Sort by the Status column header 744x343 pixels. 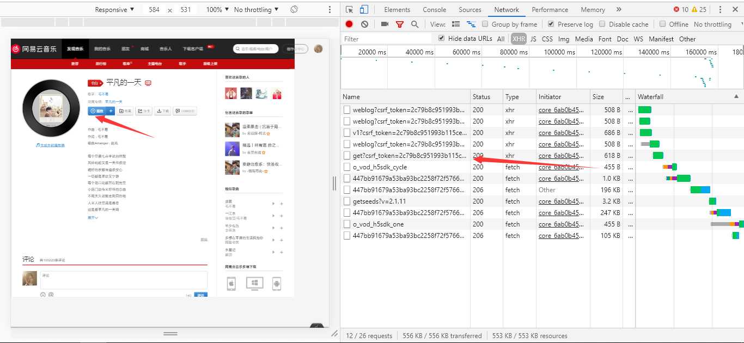pos(486,97)
